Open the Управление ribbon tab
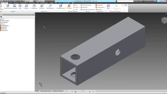167x94 pixels. click(32, 3)
